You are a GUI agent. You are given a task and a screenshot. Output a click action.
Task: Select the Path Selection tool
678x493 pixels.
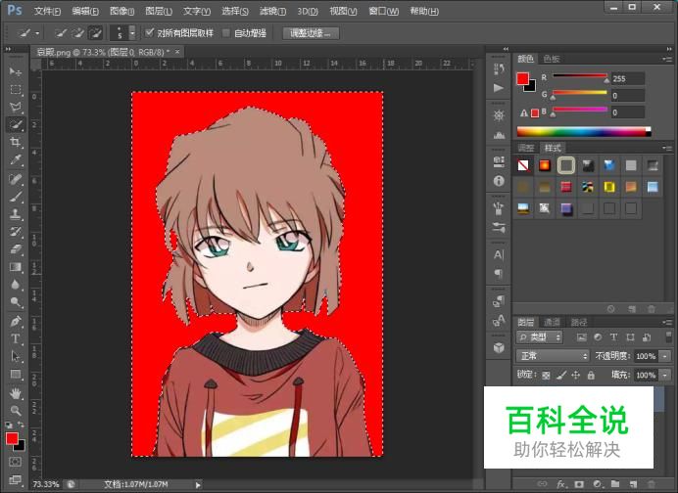(x=16, y=357)
